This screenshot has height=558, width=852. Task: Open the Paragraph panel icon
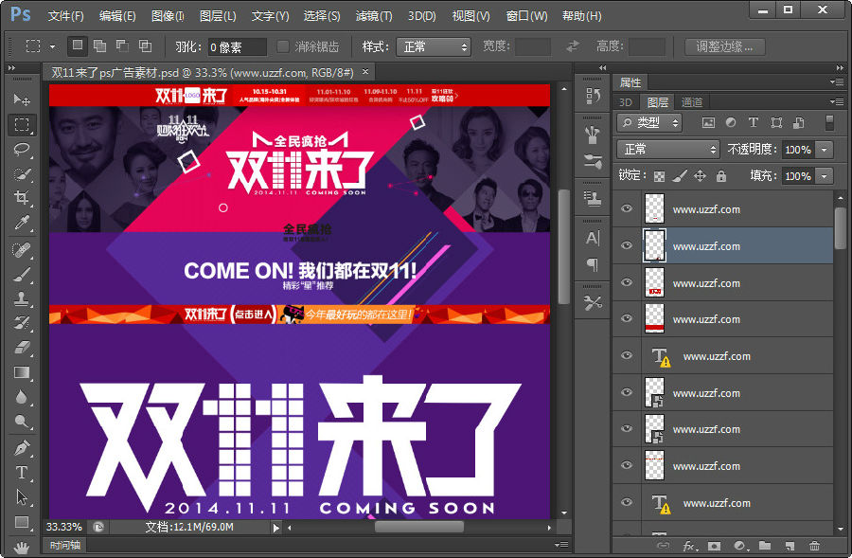593,264
